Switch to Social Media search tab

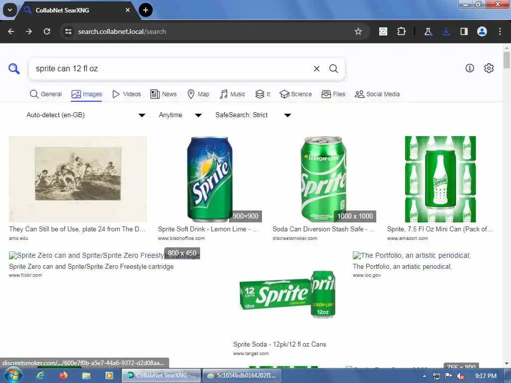coord(377,94)
